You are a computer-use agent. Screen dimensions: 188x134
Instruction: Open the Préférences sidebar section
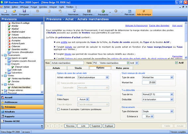point(22,102)
